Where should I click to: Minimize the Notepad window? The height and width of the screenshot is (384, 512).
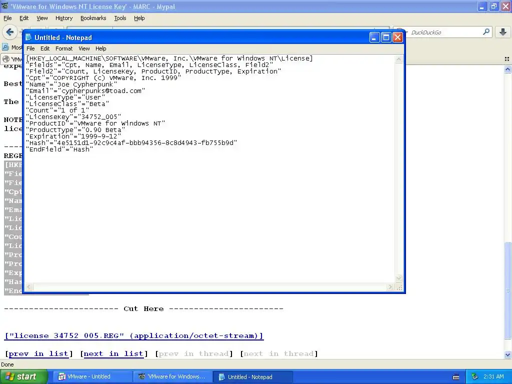point(374,37)
